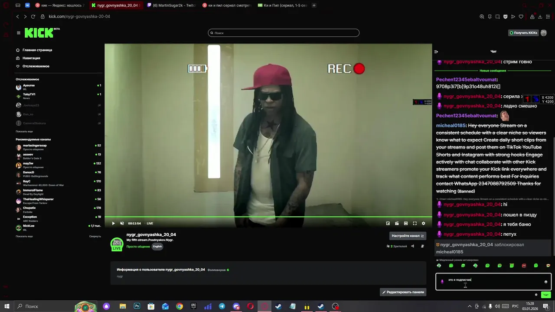The width and height of the screenshot is (555, 312).
Task: Switch to the Яндекс search tab
Action: (x=60, y=5)
